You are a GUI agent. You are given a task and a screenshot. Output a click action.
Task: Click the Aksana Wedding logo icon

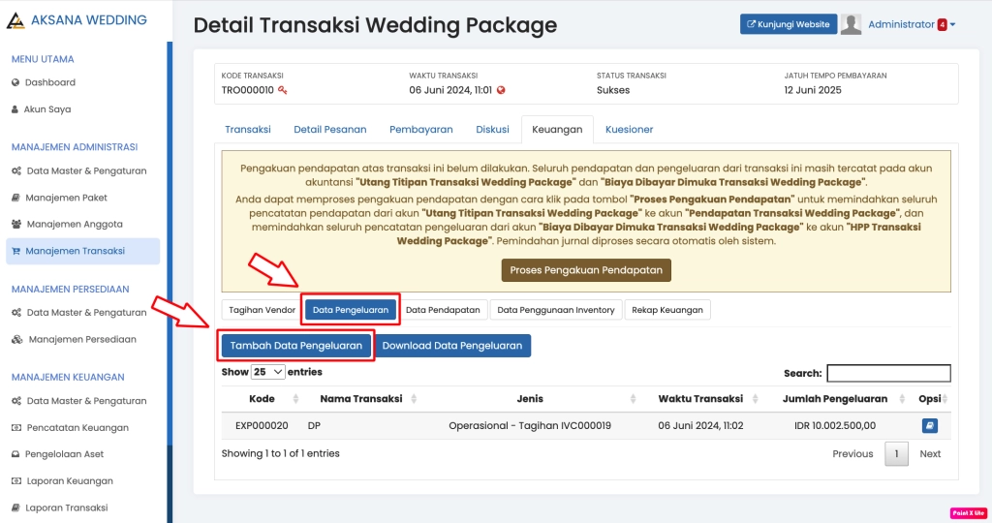[15, 20]
